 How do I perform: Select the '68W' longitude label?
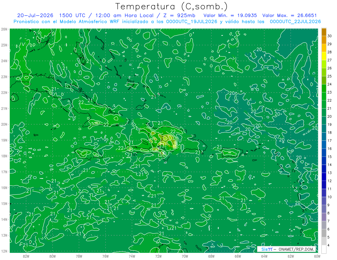[x=211, y=256]
